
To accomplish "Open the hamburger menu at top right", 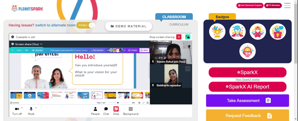I will click(287, 5).
